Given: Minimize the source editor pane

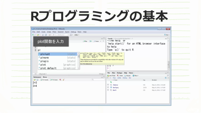Looking at the screenshot, I should pyautogui.click(x=102, y=39).
